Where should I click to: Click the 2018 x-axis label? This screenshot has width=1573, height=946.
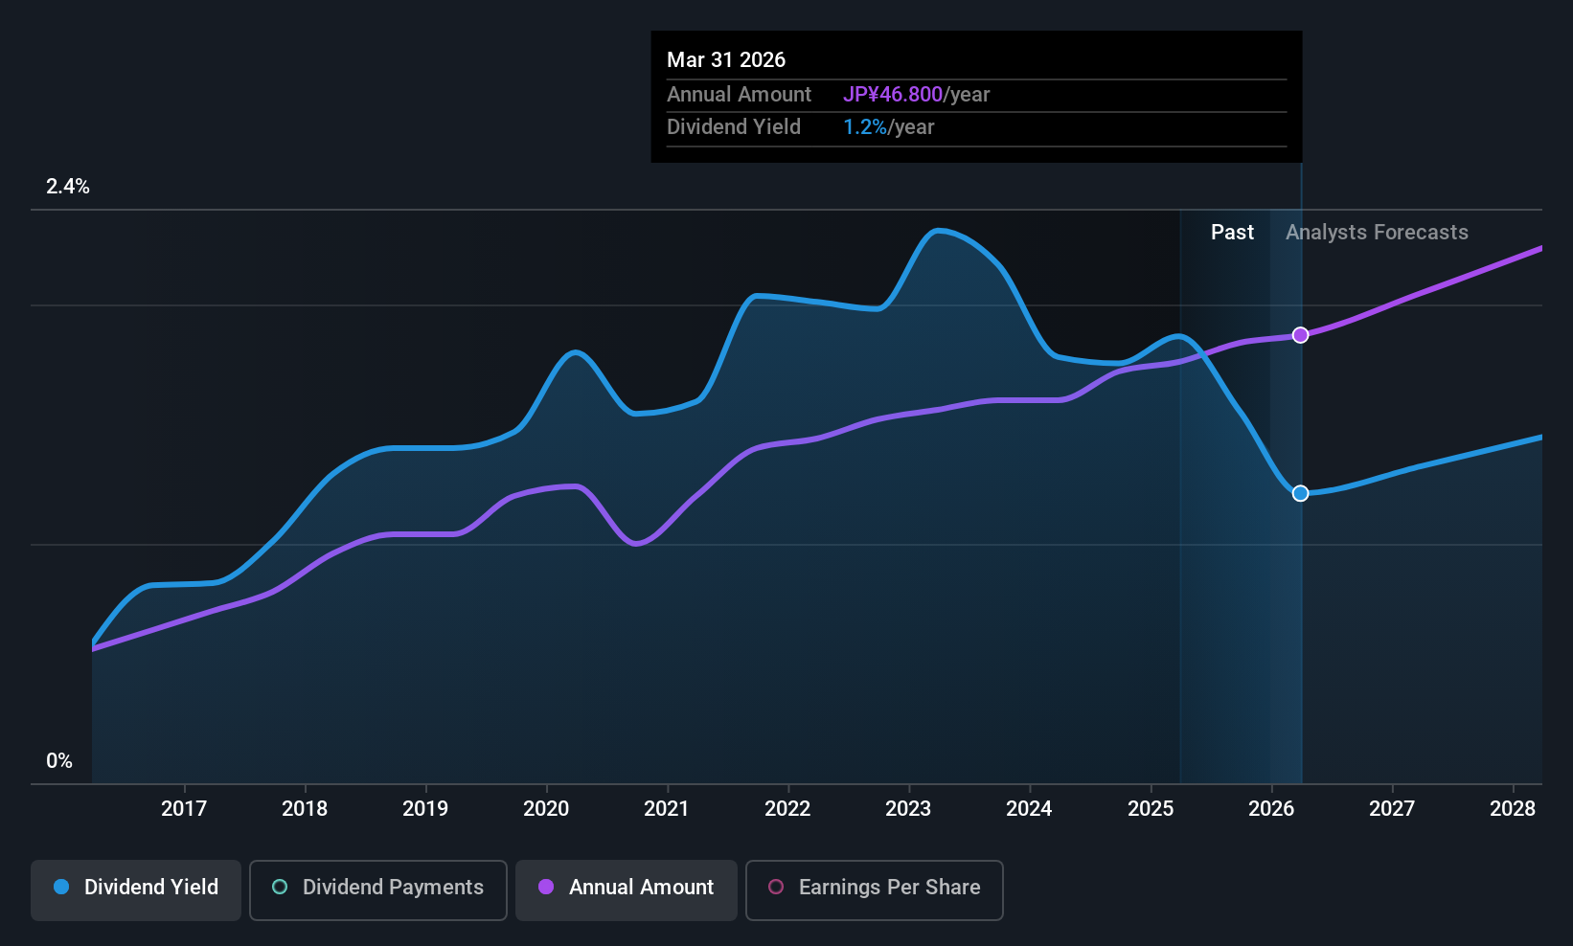point(305,809)
